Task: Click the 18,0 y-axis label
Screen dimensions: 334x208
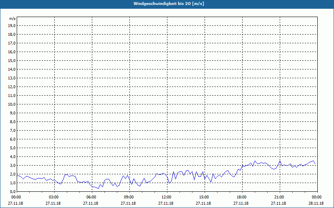Action: click(12, 35)
